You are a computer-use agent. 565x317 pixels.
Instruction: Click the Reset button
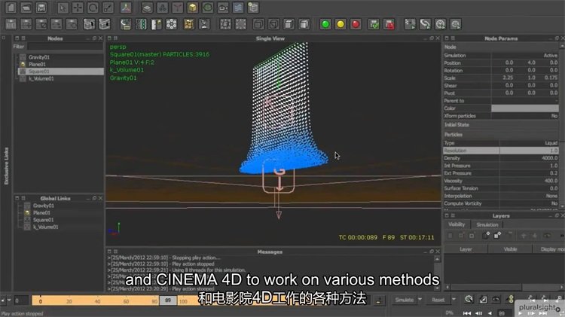pyautogui.click(x=438, y=300)
